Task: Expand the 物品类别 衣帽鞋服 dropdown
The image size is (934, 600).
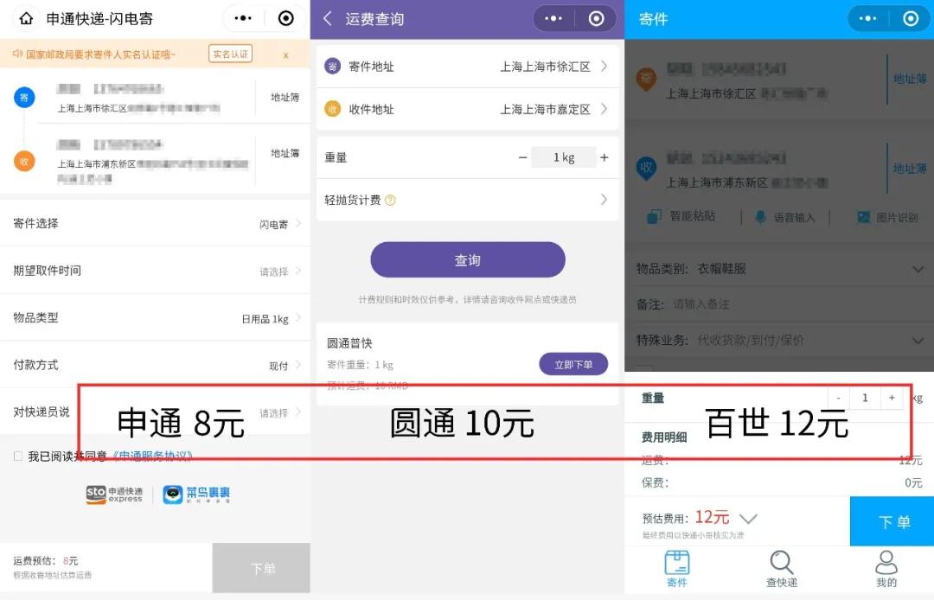Action: pos(918,269)
